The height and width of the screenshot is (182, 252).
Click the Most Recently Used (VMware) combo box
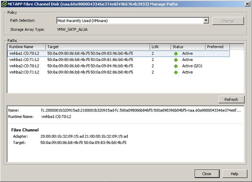132,21
